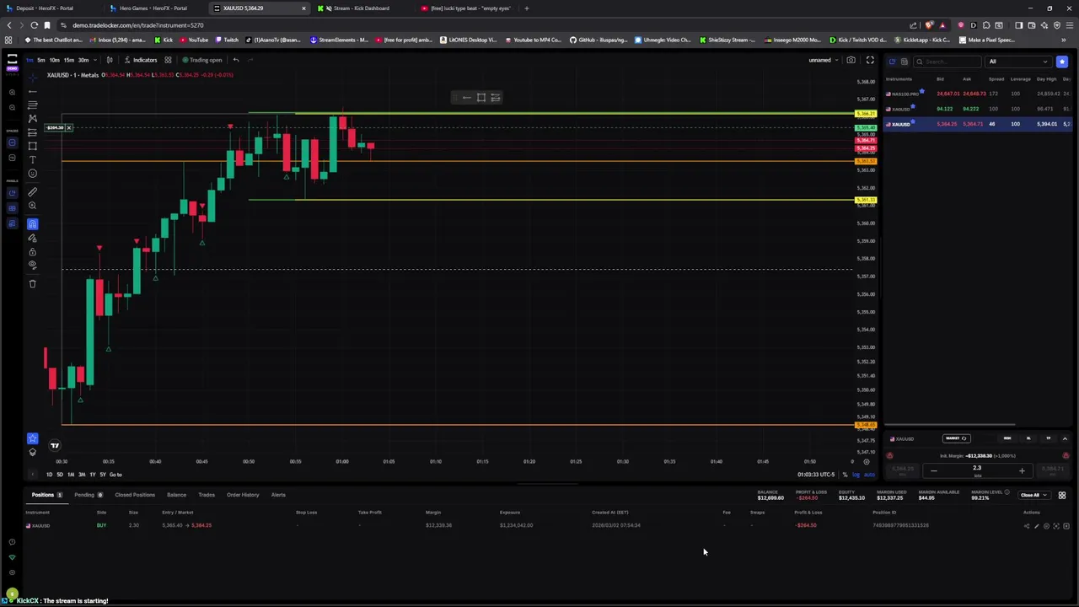1079x607 pixels.
Task: Switch to the Hero Games browser tab
Action: 153,8
